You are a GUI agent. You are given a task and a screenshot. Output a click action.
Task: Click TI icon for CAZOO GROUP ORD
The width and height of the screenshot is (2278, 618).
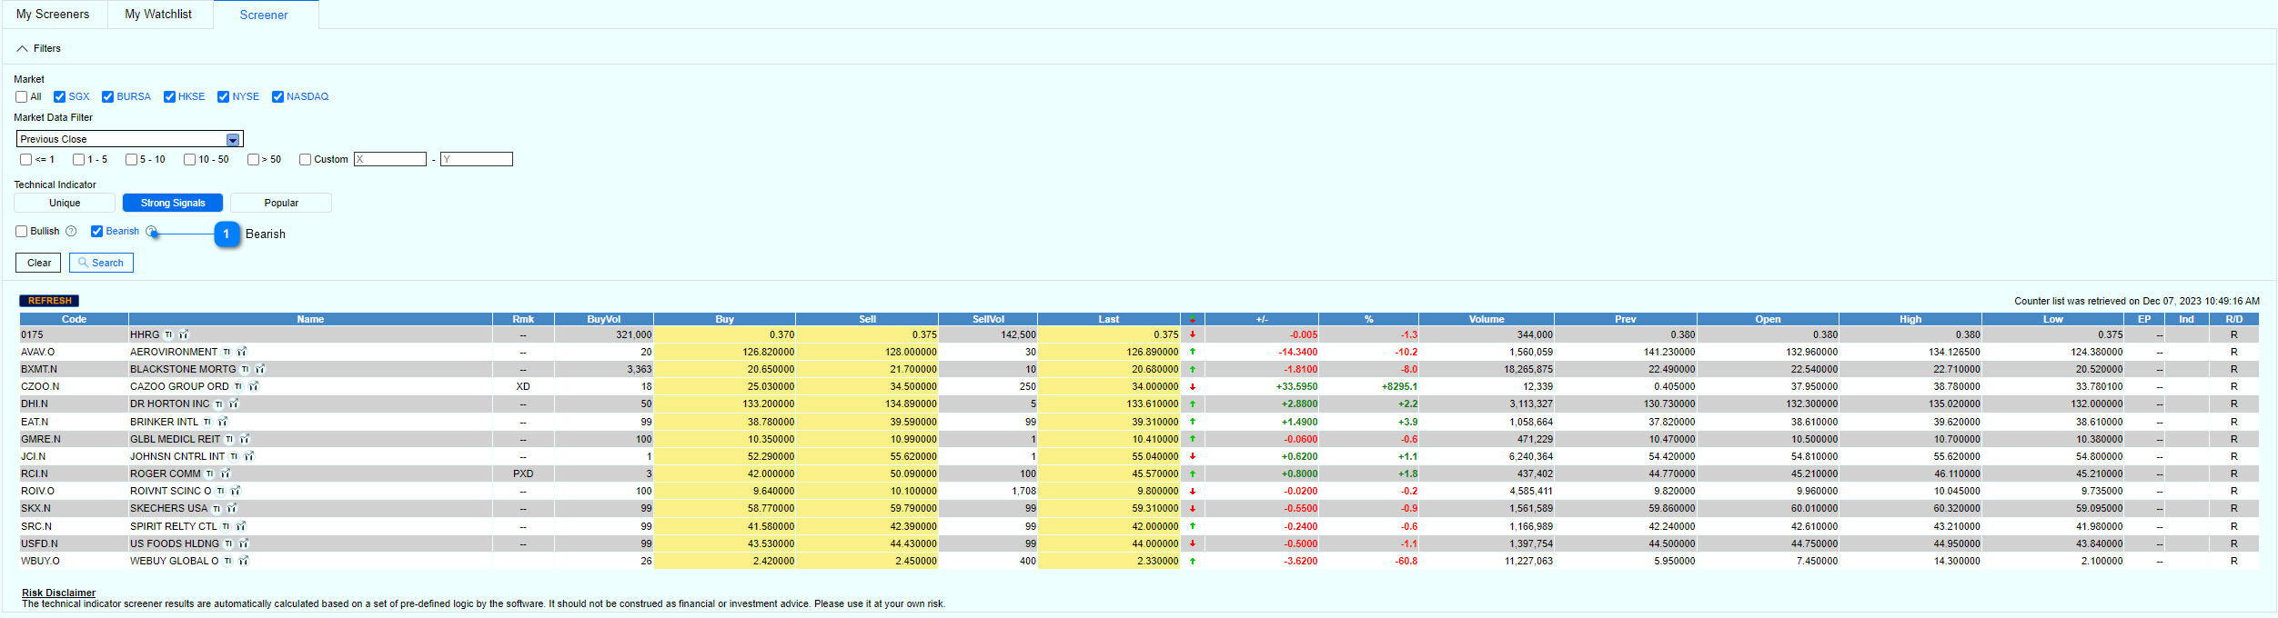point(238,386)
